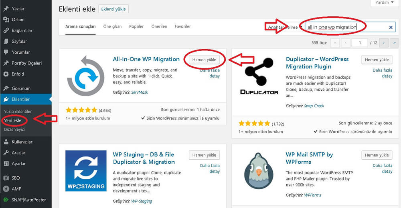Click the AMP lightning icon
This screenshot has height=208, width=401.
6,189
